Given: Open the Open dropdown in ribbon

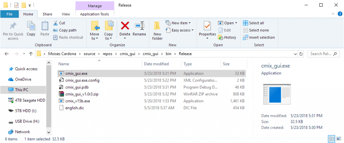Looking at the screenshot, I should click(x=227, y=23).
